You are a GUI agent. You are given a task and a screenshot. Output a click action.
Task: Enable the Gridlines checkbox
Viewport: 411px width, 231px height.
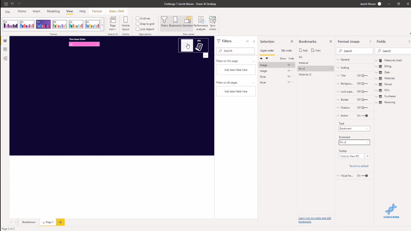point(138,18)
